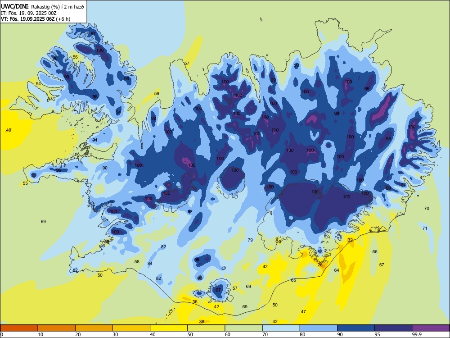Pick the 95–99.9 navy legend segment

click(393, 328)
